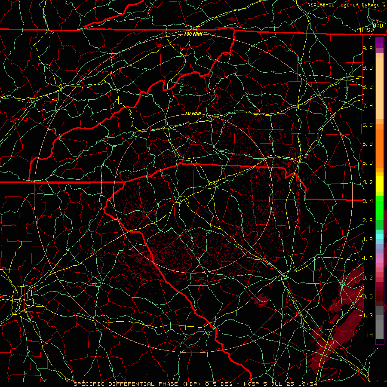Click the 3.4 scale value label
Screen dimensions: 387x387
[x=368, y=201]
